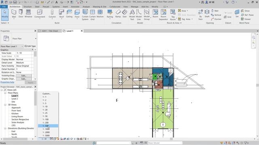This screenshot has width=259, height=145.
Task: Select the Window tool
Action: (28, 14)
